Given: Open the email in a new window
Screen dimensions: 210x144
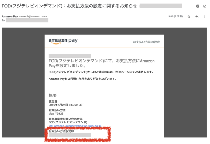Looking at the screenshot, I should tap(205, 6).
